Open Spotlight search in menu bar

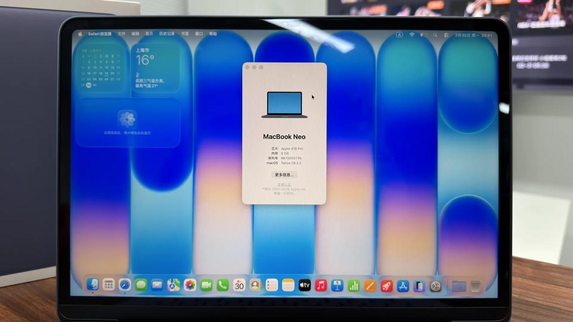(435, 35)
